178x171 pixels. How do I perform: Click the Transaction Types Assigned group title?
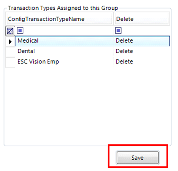[x=63, y=8]
